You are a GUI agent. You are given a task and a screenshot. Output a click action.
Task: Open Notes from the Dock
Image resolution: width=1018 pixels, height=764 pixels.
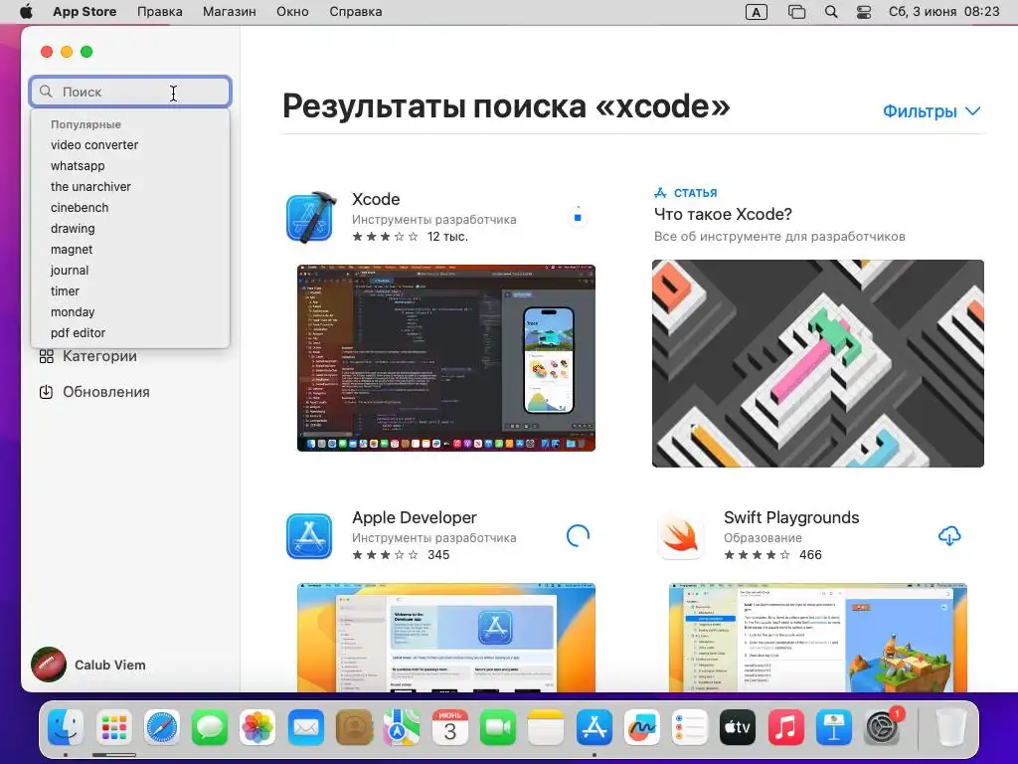click(546, 727)
